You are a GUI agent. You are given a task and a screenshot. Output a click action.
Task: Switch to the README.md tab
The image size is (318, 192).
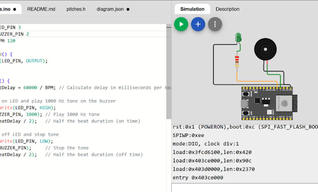tap(42, 9)
